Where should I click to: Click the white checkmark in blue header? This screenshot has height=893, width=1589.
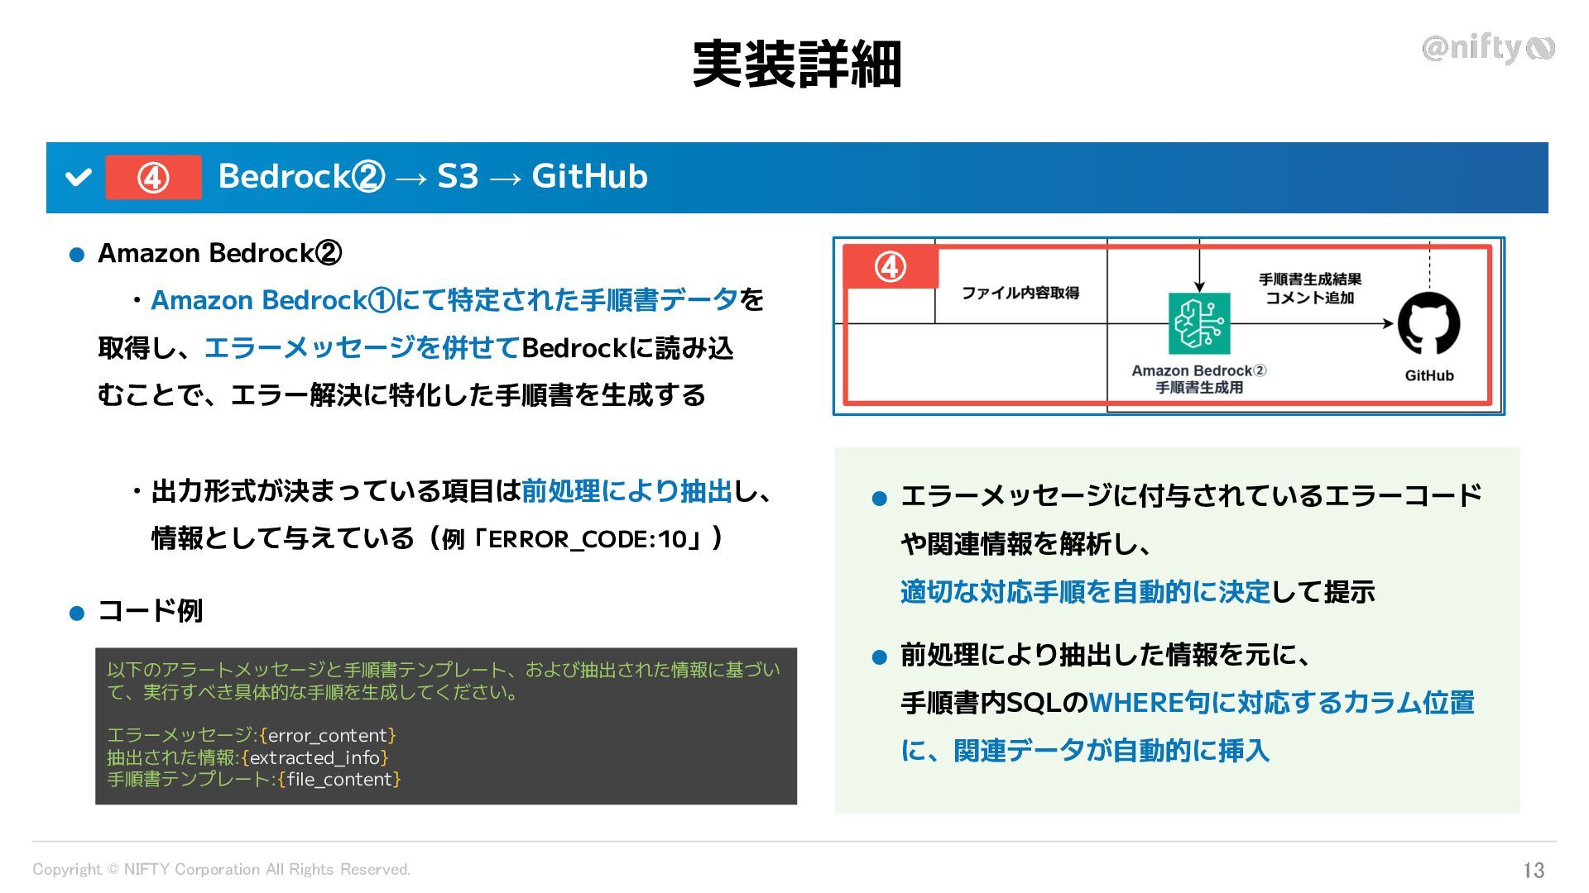(x=78, y=177)
